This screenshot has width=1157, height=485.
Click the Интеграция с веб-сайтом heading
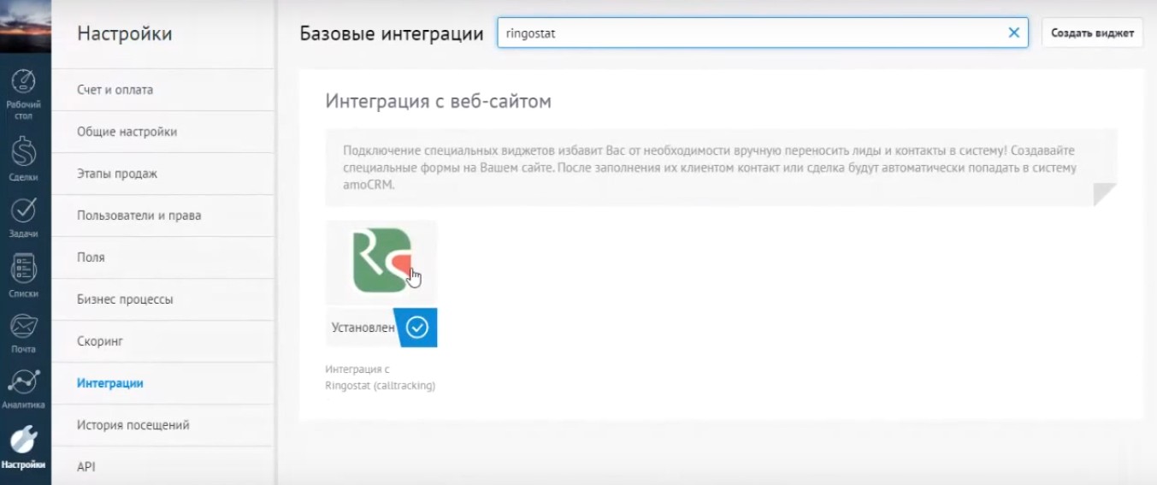click(x=439, y=101)
